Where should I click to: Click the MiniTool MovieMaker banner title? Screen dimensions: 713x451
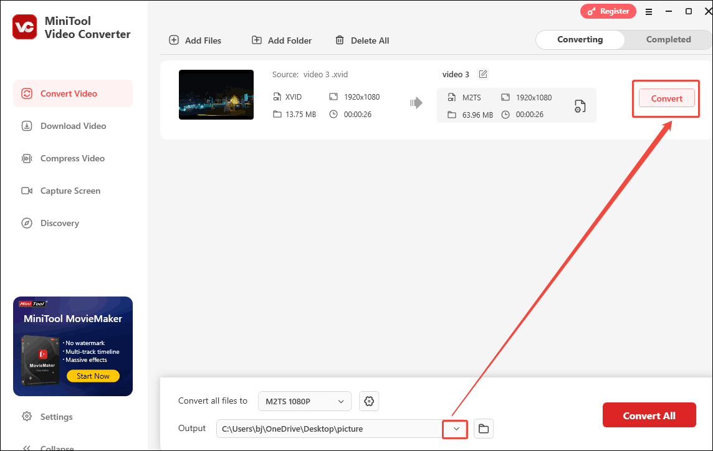pos(73,319)
